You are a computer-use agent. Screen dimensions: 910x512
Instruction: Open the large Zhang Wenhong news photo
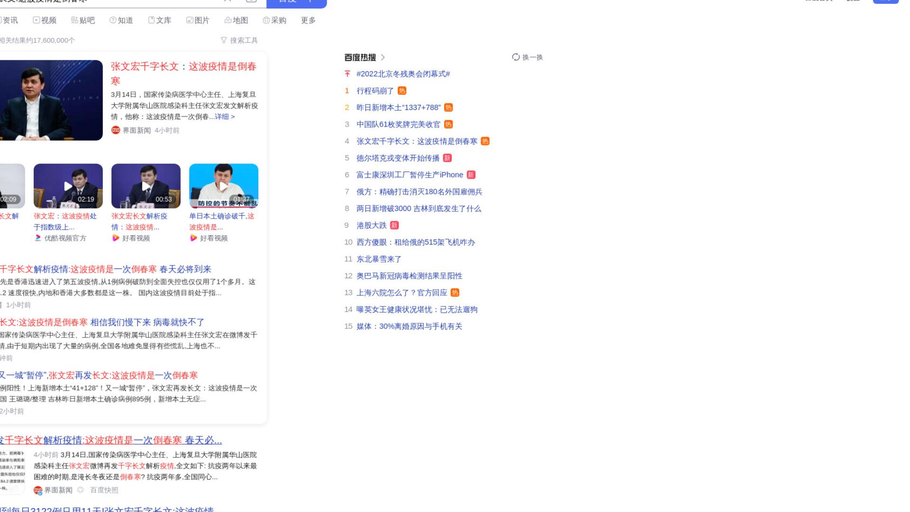tap(51, 100)
